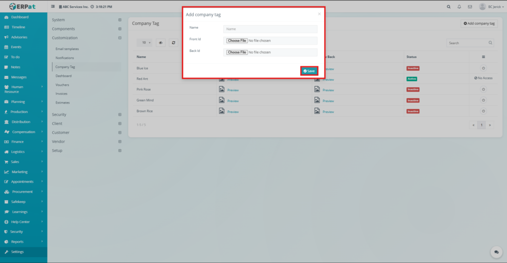Toggle status power icon for Green Mind

[483, 100]
